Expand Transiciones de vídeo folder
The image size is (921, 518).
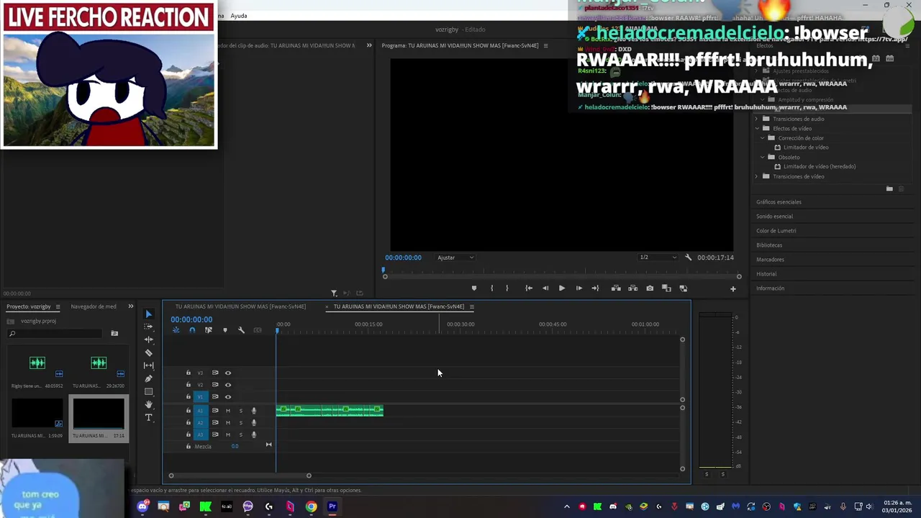[757, 176]
